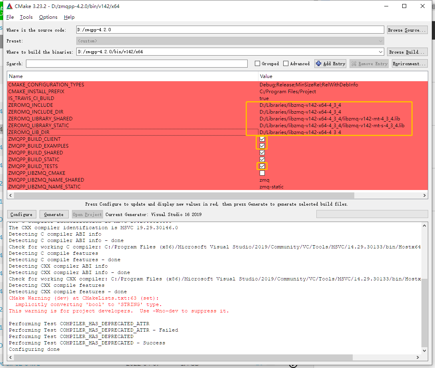Click the table scroll-left arrow

click(10, 195)
